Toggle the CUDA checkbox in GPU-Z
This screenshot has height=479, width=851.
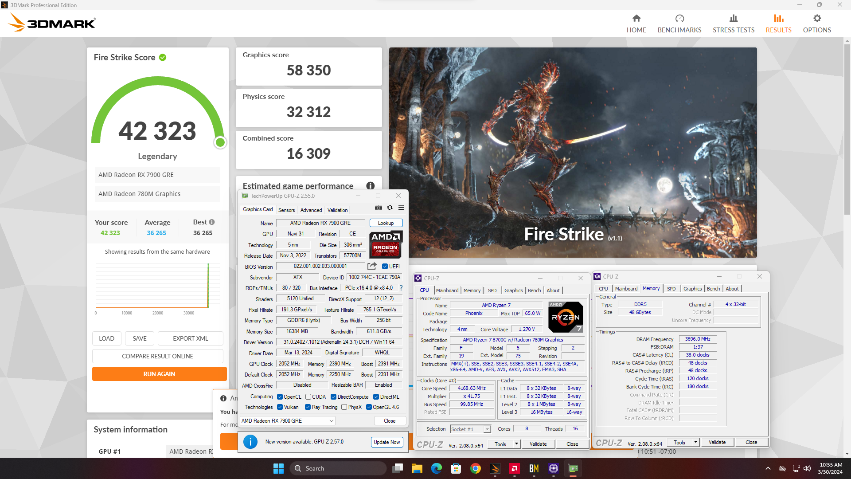308,397
